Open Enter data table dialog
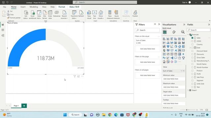The width and height of the screenshot is (211, 118). (x=50, y=14)
